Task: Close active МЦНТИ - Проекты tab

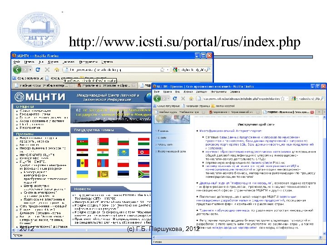Action: coord(312,112)
